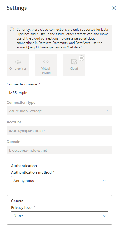Pick the Cloud tile label
The height and width of the screenshot is (226, 118).
pyautogui.click(x=74, y=69)
